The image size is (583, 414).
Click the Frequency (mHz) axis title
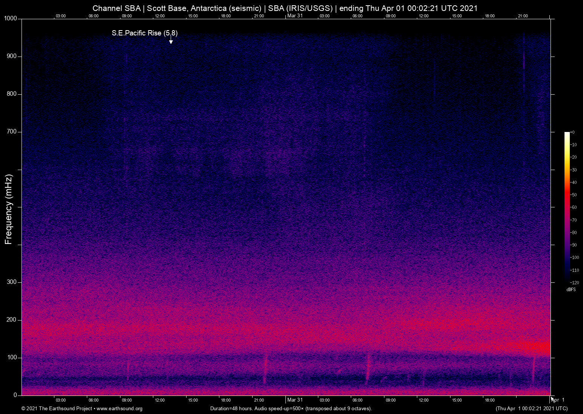pos(8,209)
